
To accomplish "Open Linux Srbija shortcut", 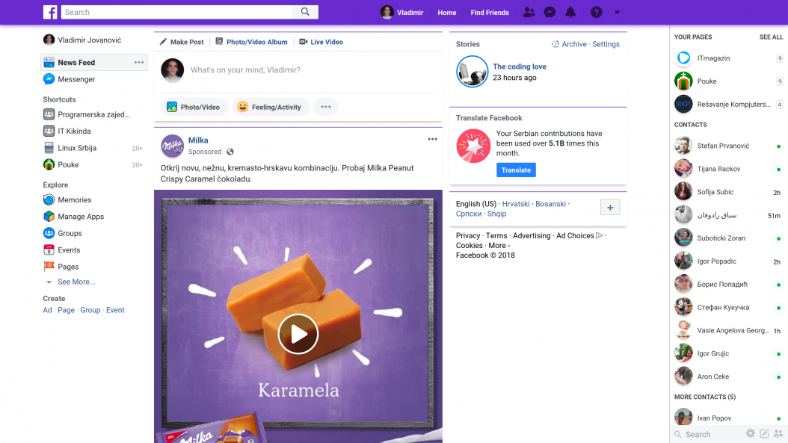I will [x=70, y=148].
